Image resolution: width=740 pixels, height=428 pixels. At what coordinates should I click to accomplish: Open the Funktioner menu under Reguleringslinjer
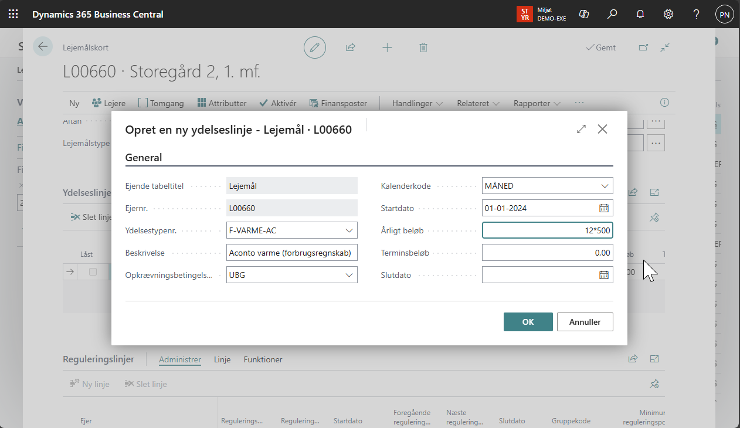(x=263, y=359)
